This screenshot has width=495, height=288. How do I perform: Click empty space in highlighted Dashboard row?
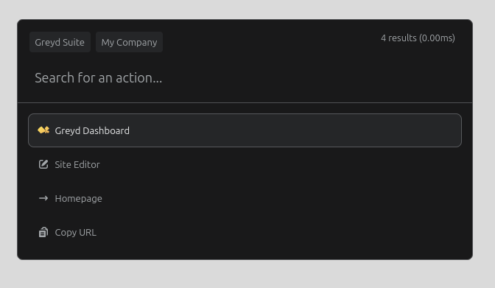(294, 130)
